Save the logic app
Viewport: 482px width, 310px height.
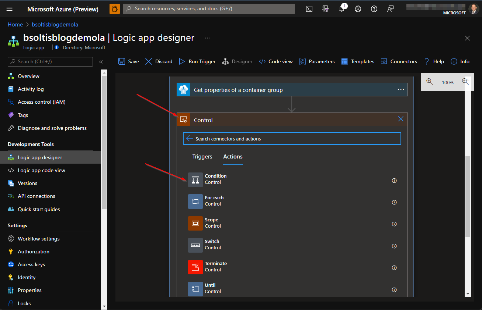pyautogui.click(x=129, y=61)
